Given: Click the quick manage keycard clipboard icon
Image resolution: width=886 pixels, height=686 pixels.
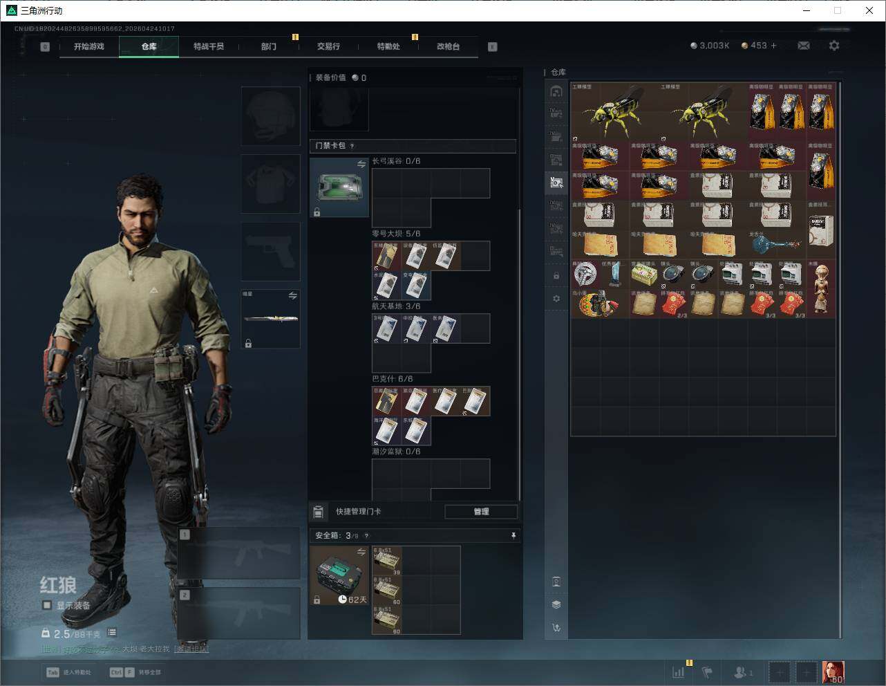Looking at the screenshot, I should coord(318,512).
